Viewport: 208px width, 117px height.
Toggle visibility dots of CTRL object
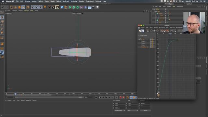[167, 9]
